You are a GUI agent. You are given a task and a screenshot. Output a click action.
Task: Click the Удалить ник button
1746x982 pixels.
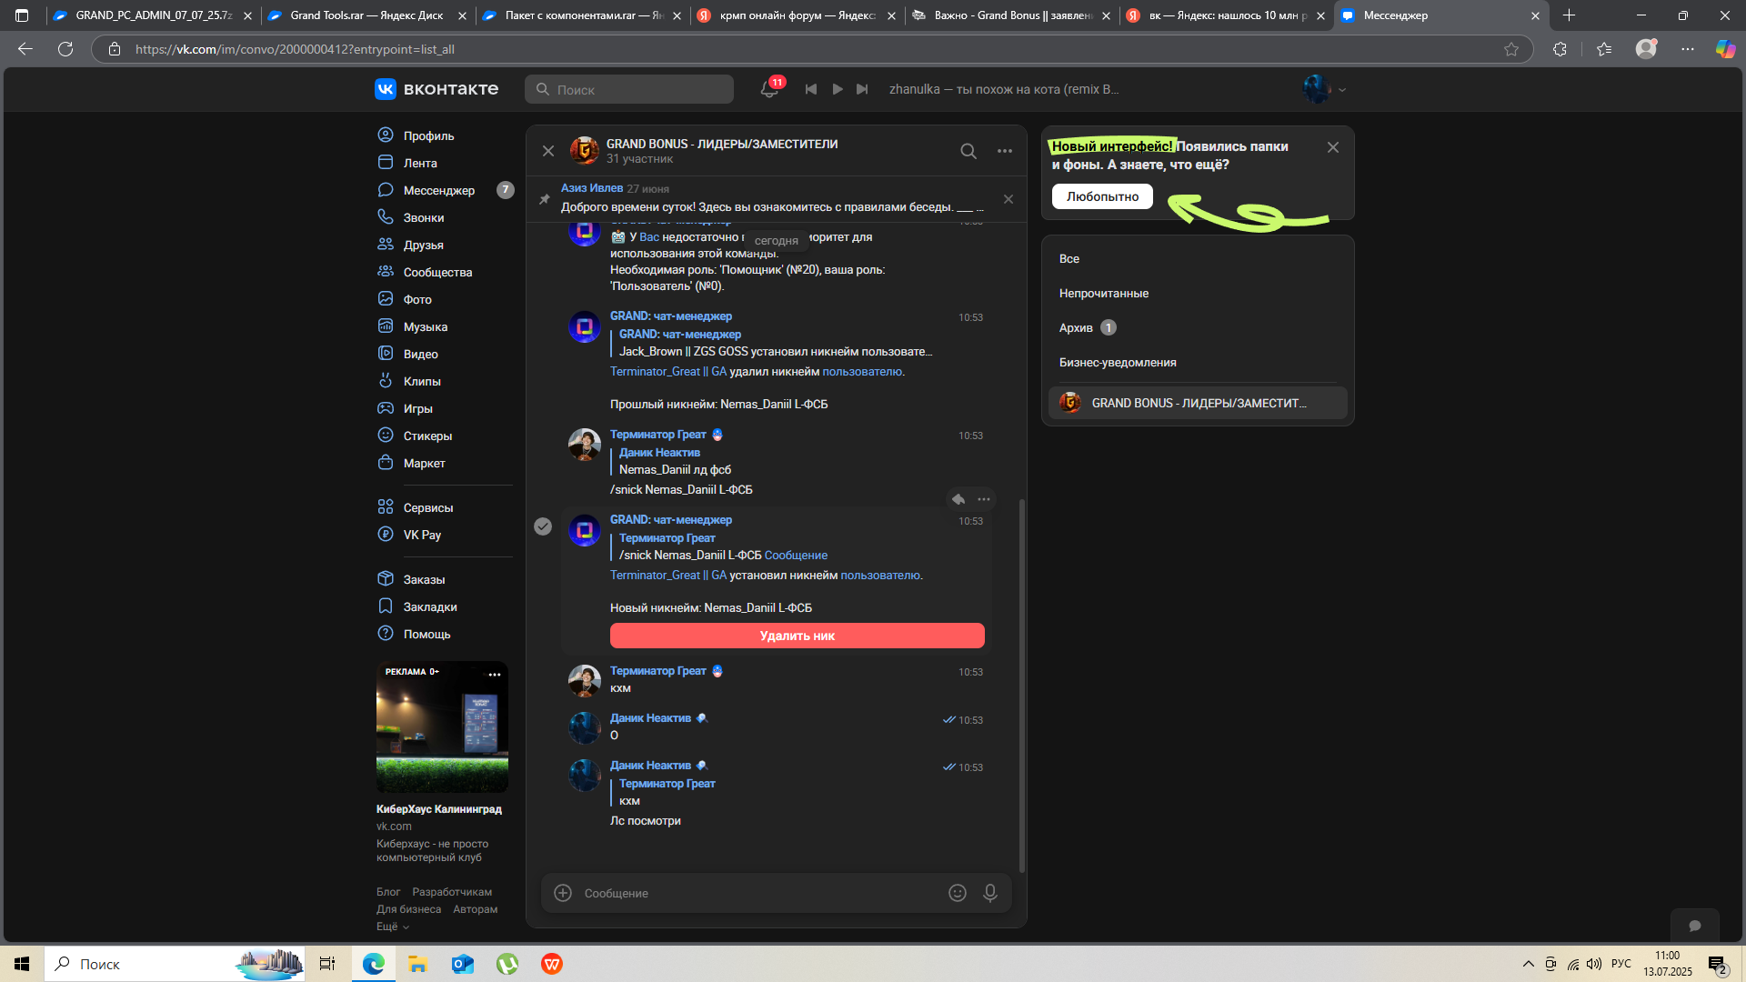click(x=798, y=636)
